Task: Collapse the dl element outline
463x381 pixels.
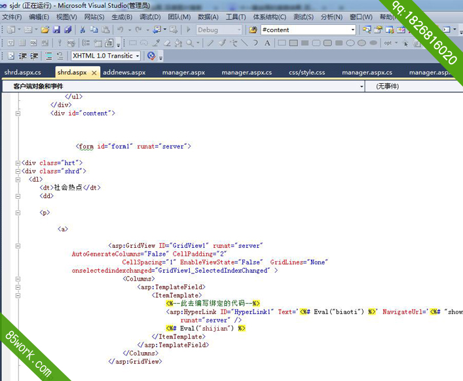Action: point(18,180)
